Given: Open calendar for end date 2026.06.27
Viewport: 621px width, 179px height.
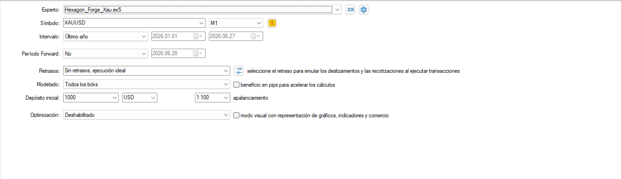Looking at the screenshot, I should [x=255, y=36].
